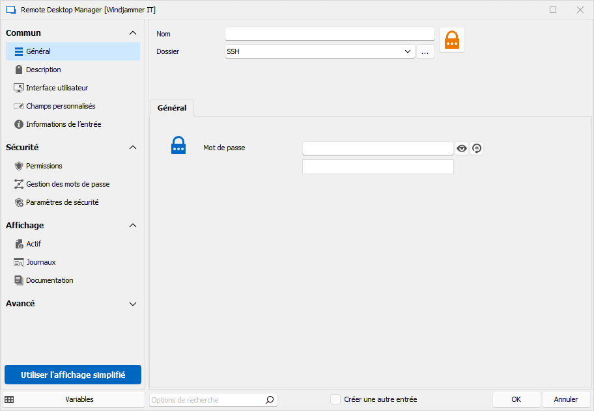Open the Journaux section
The width and height of the screenshot is (594, 411).
coord(40,262)
